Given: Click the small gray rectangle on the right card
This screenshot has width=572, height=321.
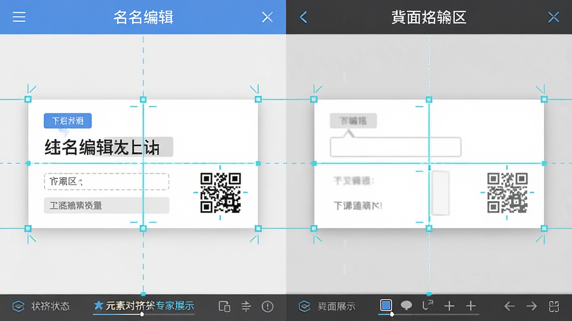Looking at the screenshot, I should (440, 193).
